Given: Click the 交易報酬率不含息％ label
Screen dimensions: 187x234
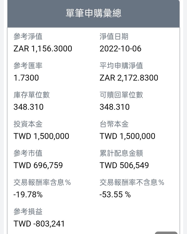Looking at the screenshot, I should (132, 182).
